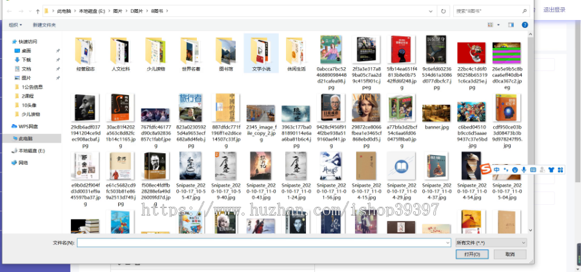Expand the view options dropdown arrow
Viewport: 581px width, 272px height.
click(498, 25)
